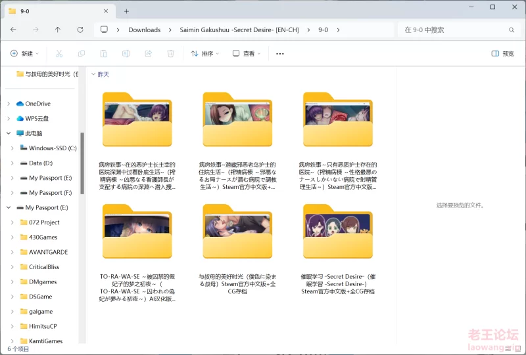Expand the DSGame folder node
Image resolution: width=526 pixels, height=355 pixels.
tap(12, 297)
